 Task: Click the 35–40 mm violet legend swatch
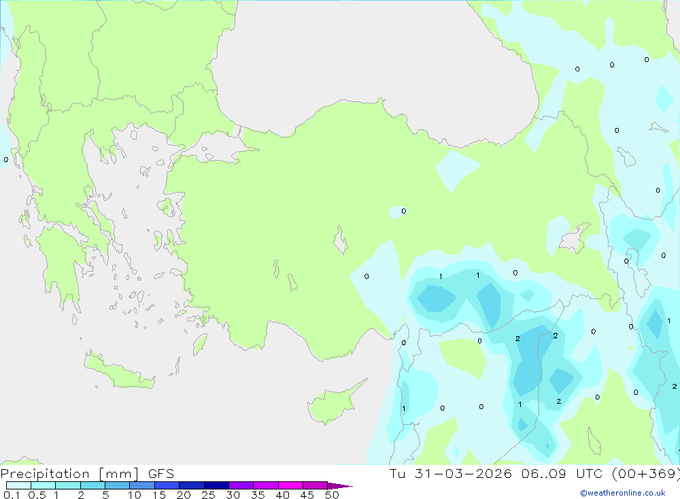click(266, 485)
